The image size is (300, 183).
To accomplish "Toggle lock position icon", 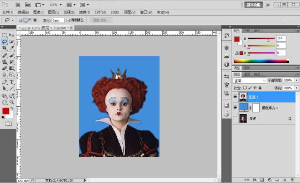I will click(255, 88).
